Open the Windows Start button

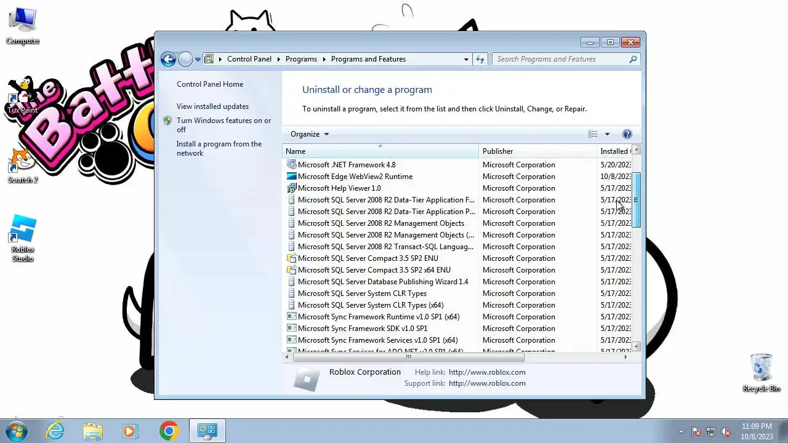point(17,431)
